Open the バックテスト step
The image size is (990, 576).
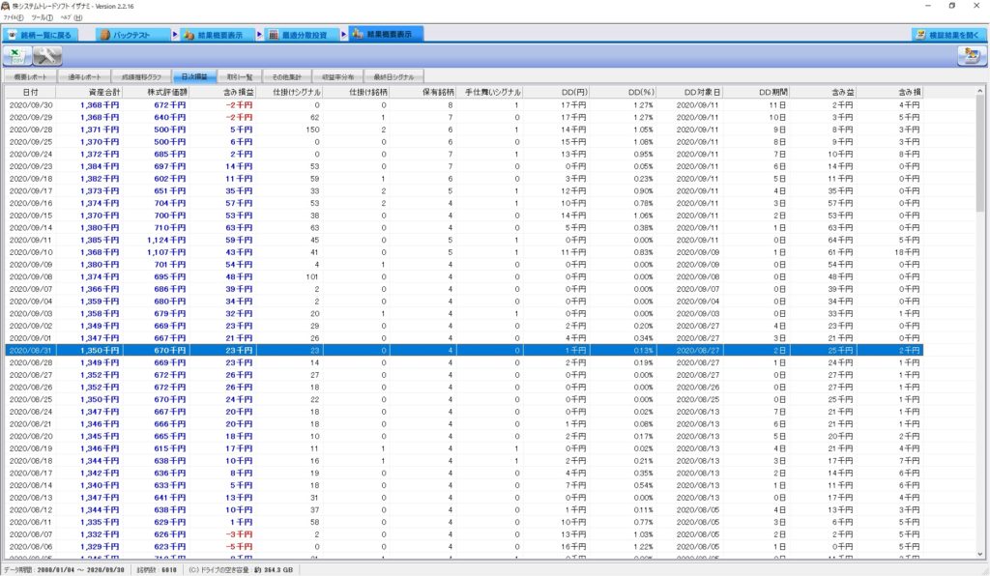[x=131, y=35]
